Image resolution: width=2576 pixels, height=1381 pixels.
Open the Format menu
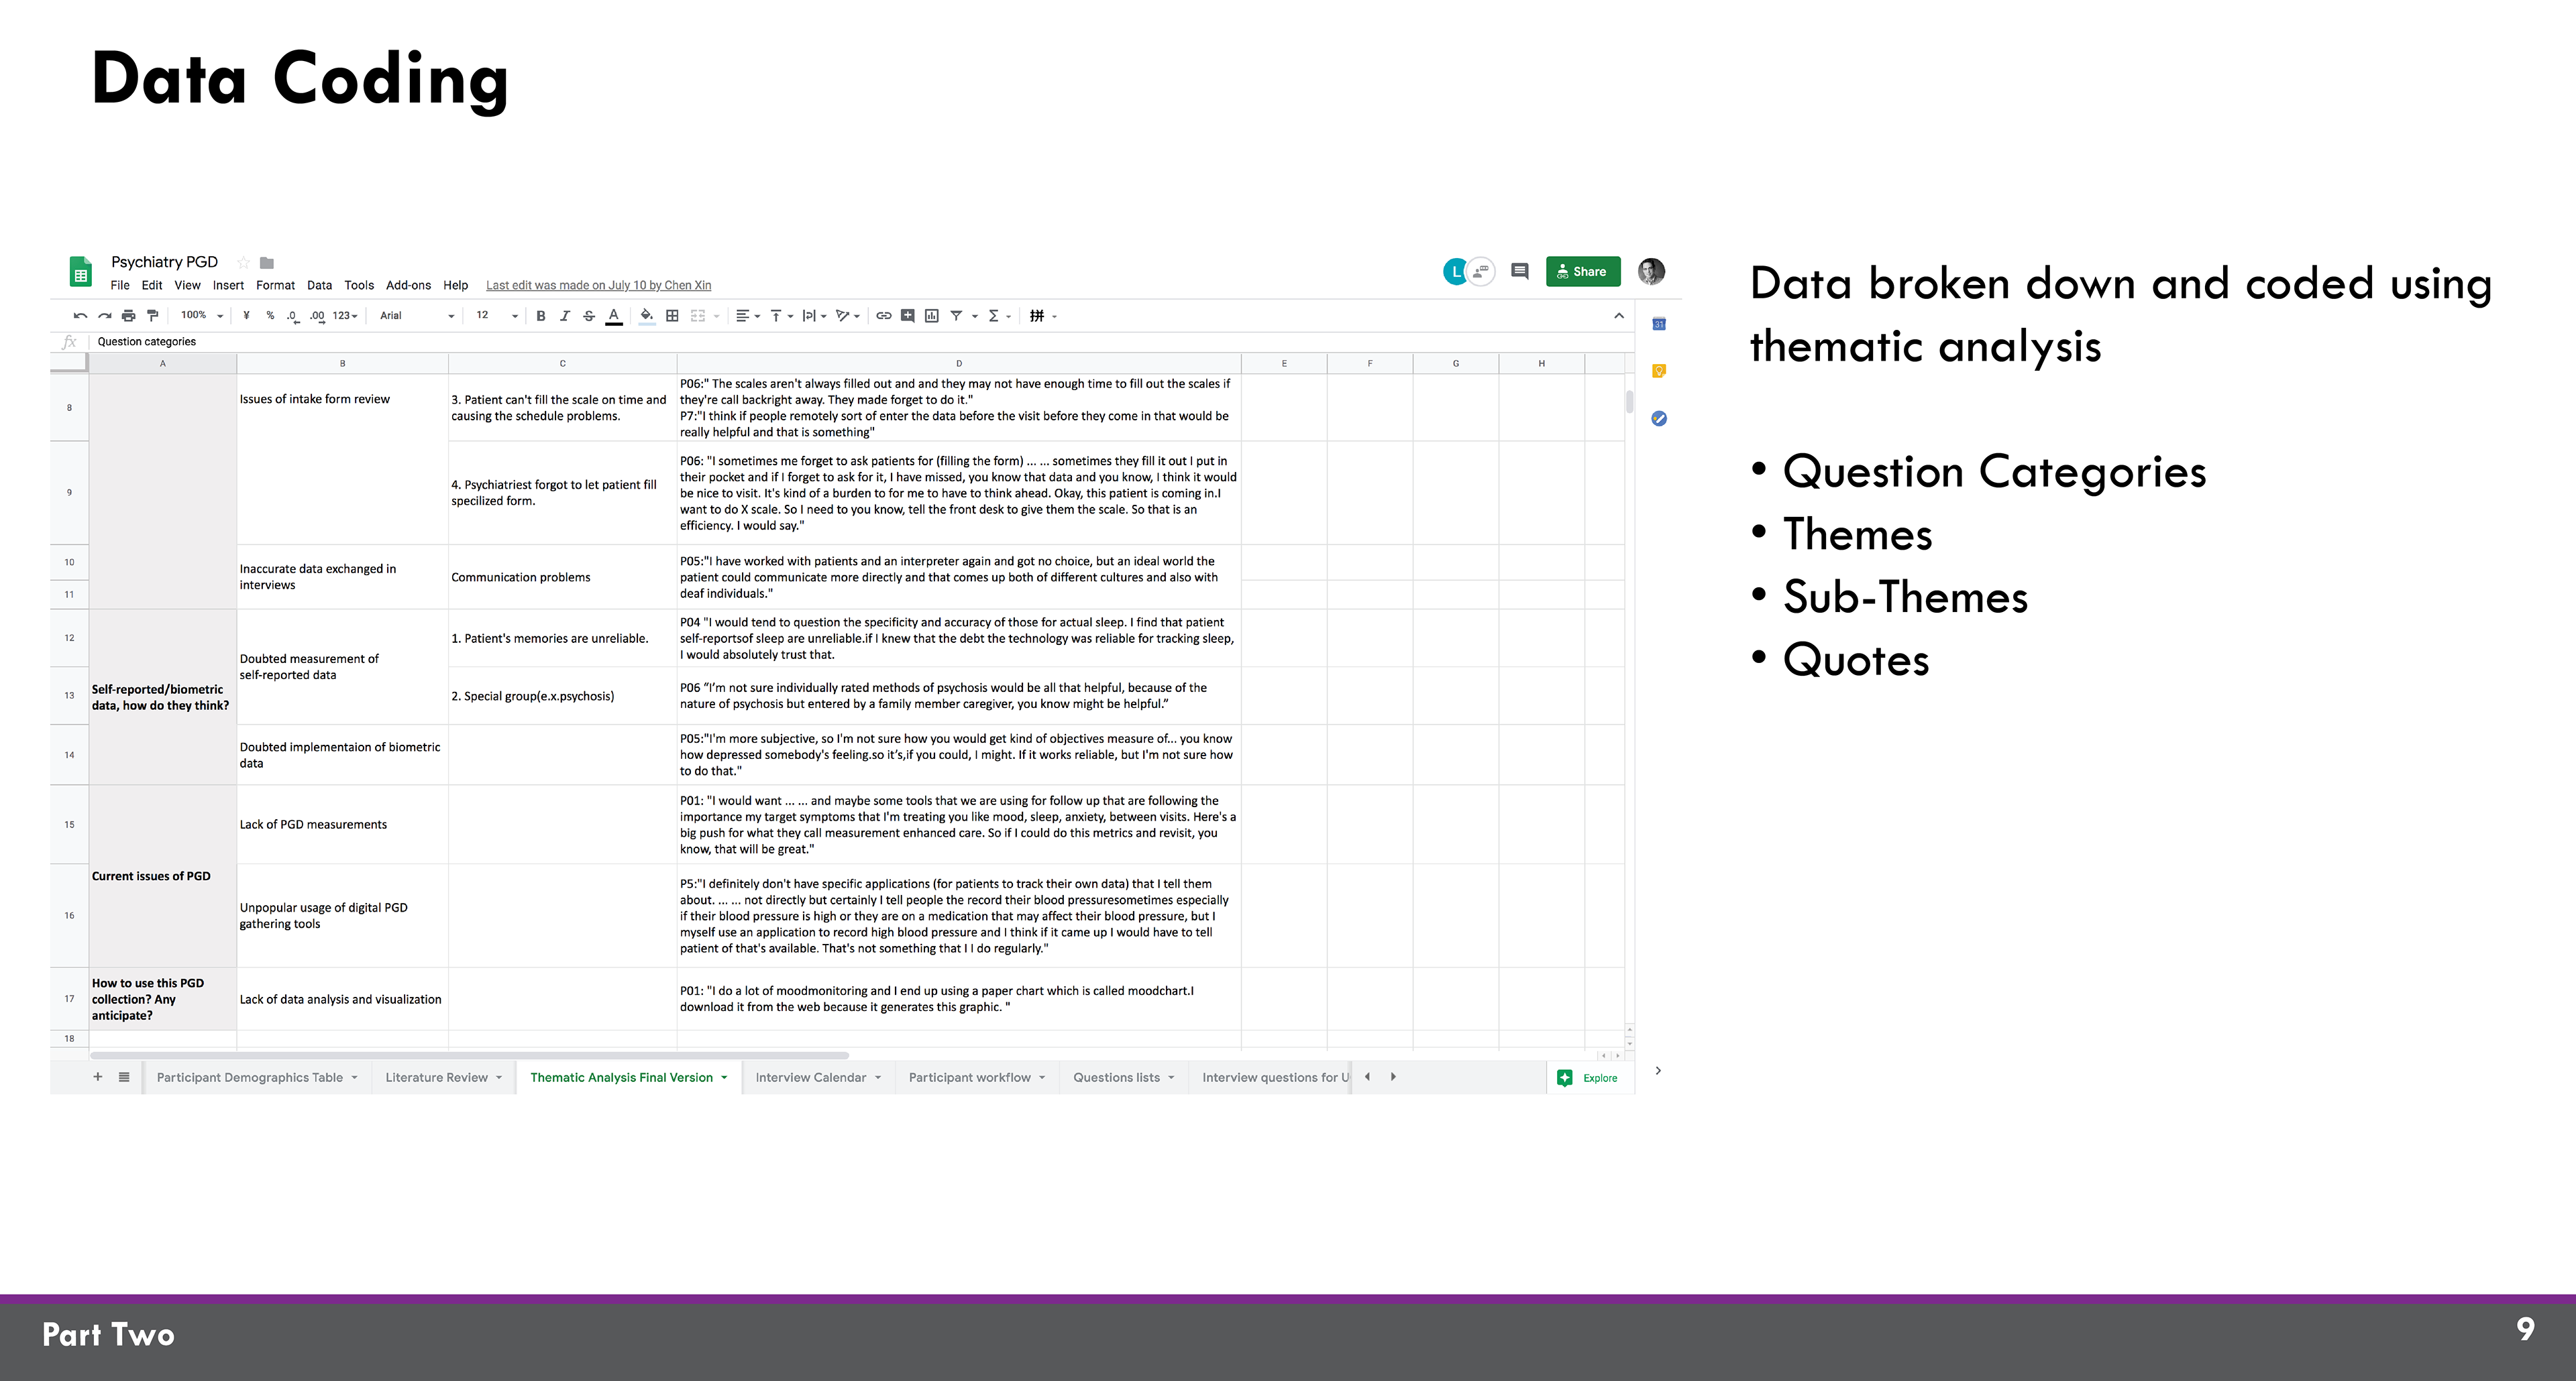[x=275, y=285]
